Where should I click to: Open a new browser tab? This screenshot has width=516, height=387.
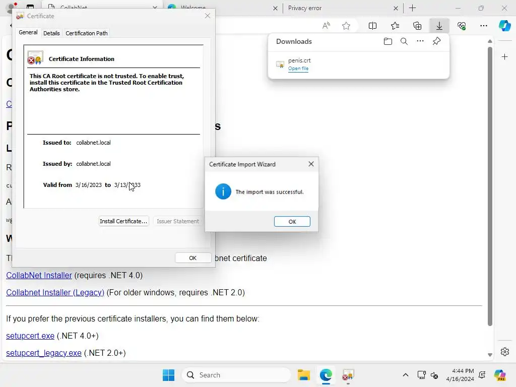click(412, 8)
